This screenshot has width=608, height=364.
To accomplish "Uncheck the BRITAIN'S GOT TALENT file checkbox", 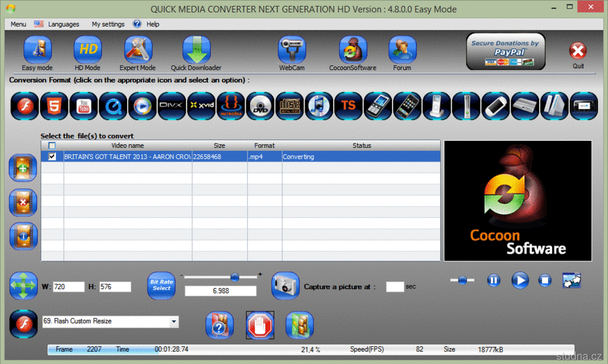I will pyautogui.click(x=52, y=157).
